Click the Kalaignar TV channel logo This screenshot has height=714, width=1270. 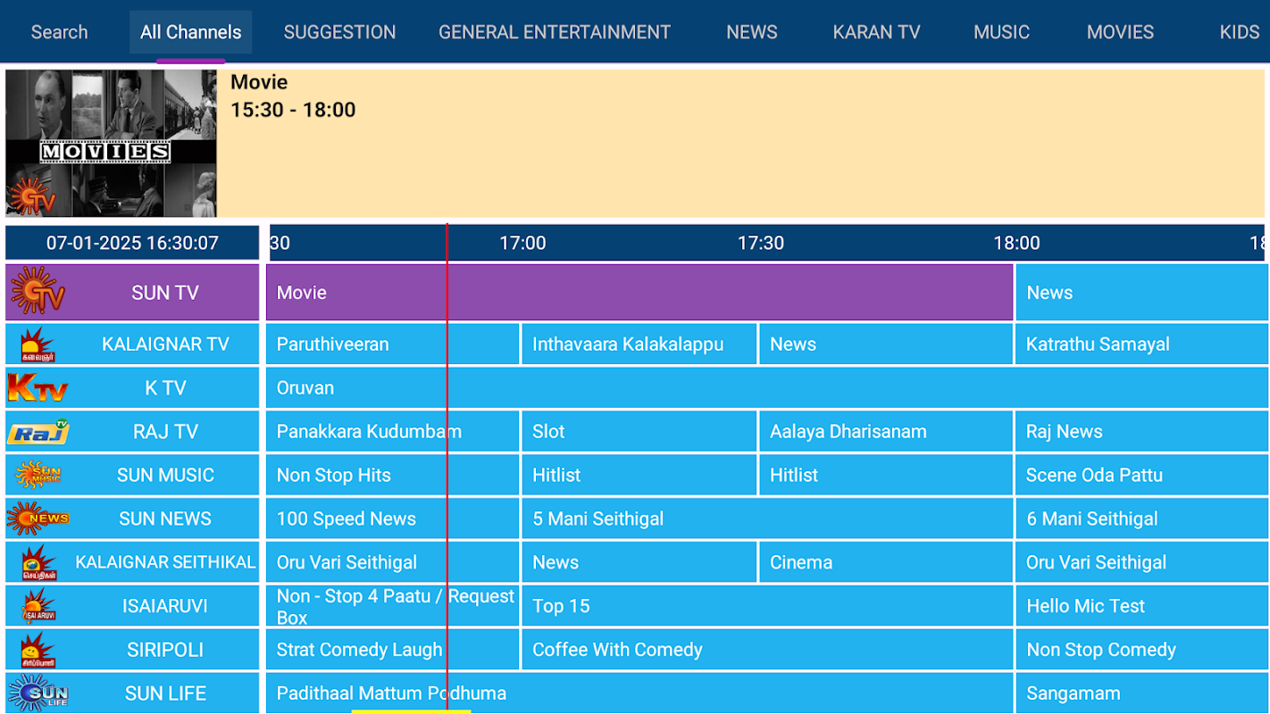38,345
